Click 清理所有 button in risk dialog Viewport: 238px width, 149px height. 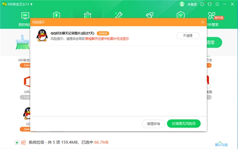pos(153,124)
